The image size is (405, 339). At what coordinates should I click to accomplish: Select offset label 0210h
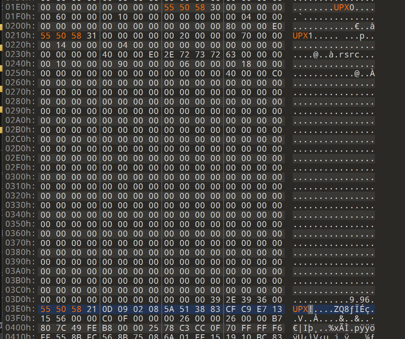20,36
